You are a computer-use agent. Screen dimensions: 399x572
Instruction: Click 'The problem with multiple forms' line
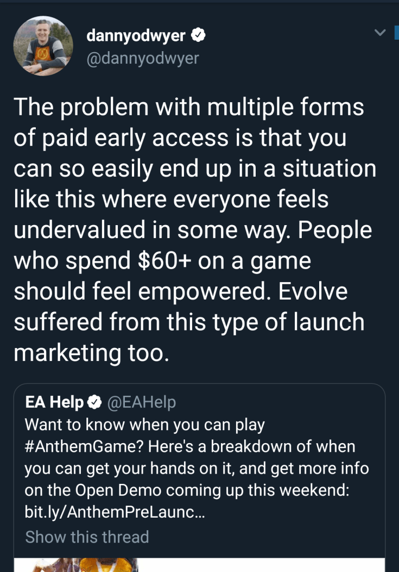(188, 107)
